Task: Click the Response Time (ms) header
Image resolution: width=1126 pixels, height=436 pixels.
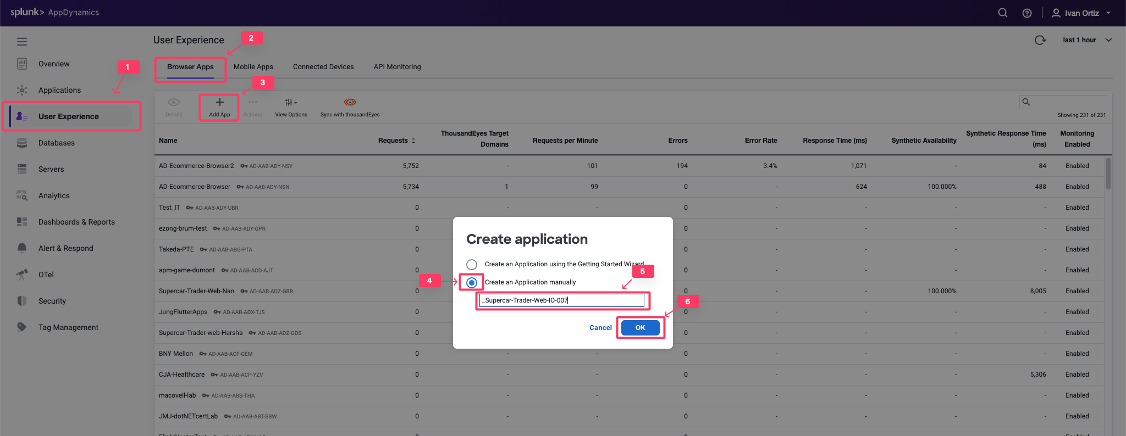Action: pos(835,141)
